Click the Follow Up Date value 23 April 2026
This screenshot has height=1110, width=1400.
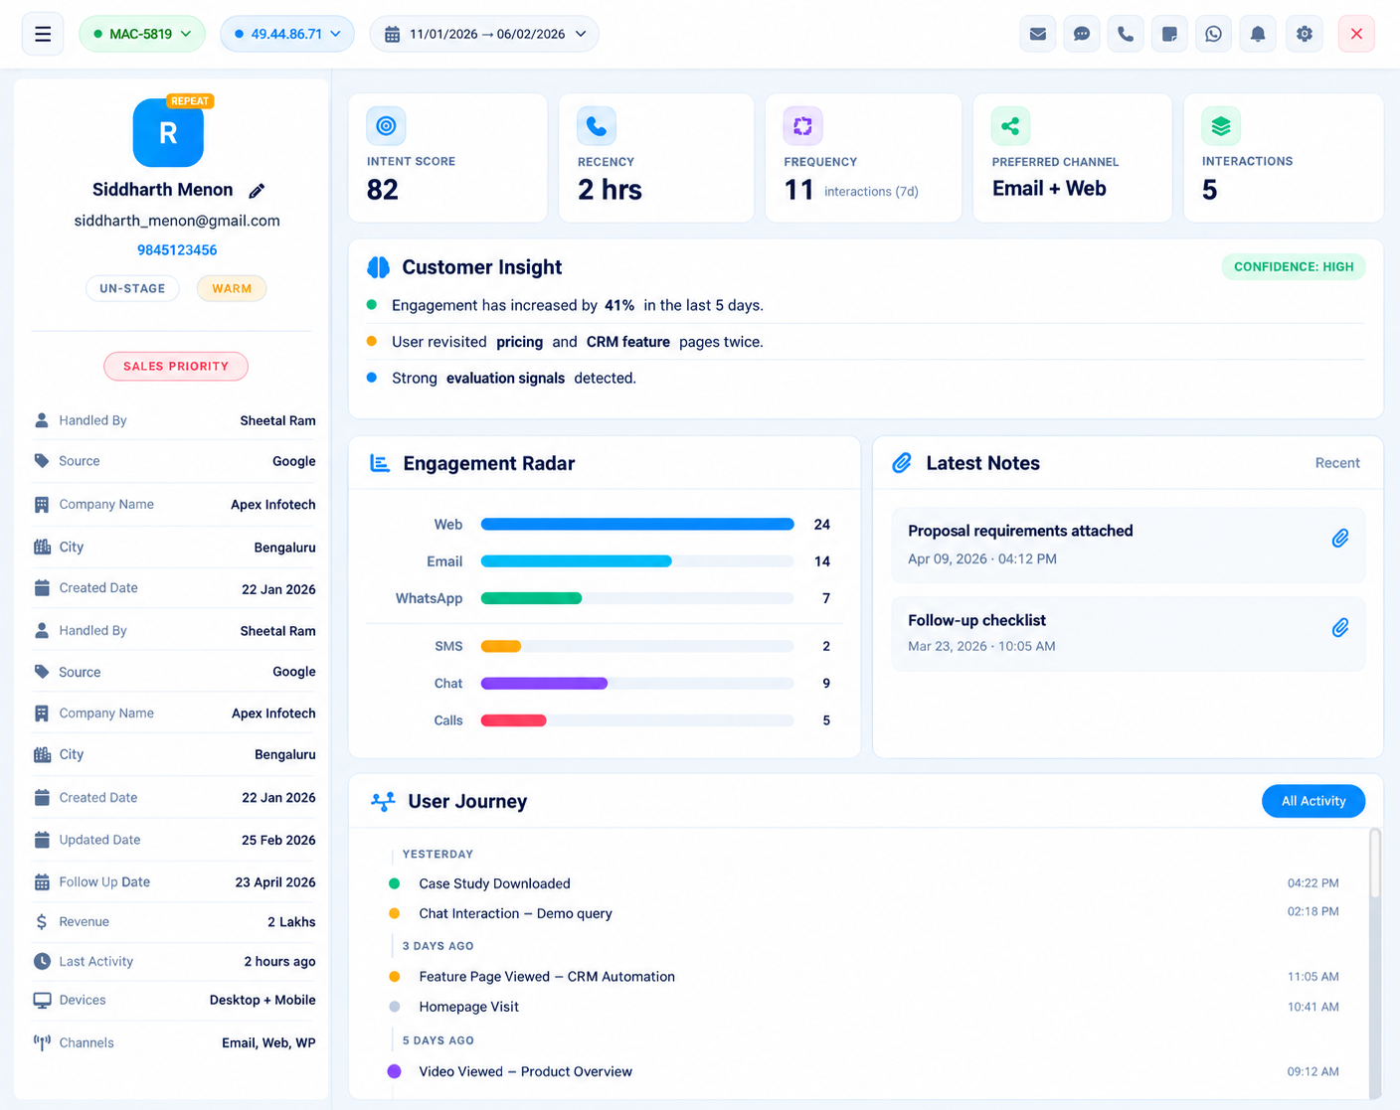275,882
